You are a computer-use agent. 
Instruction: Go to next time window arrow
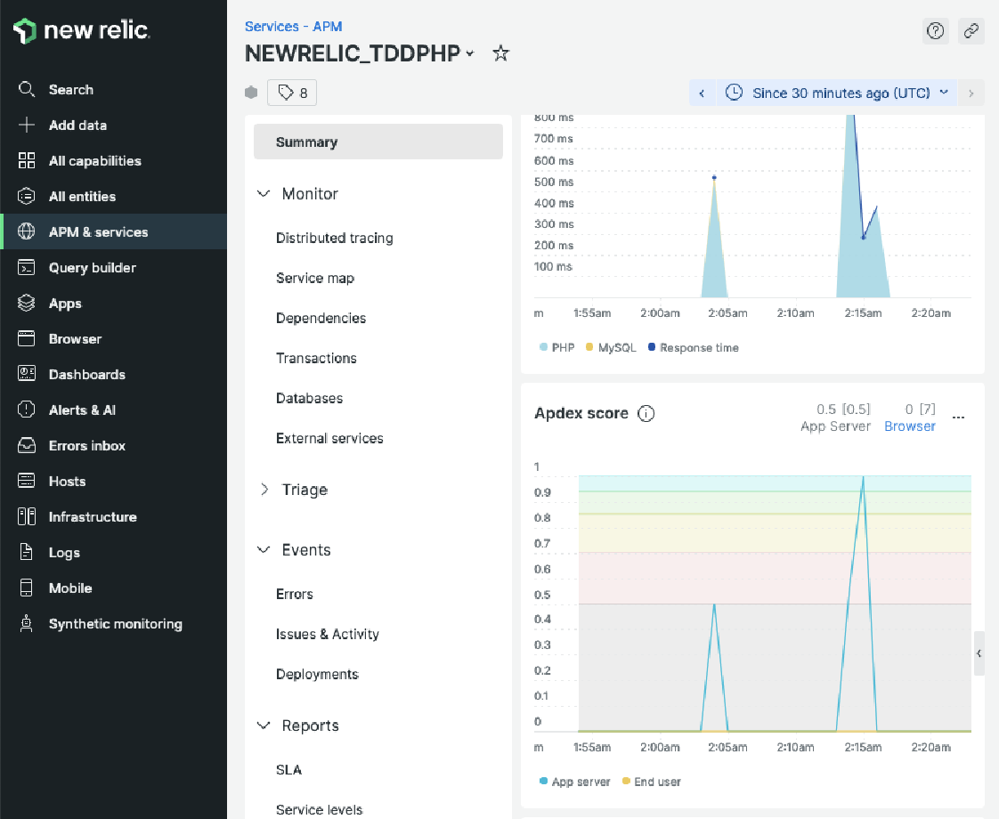[971, 93]
